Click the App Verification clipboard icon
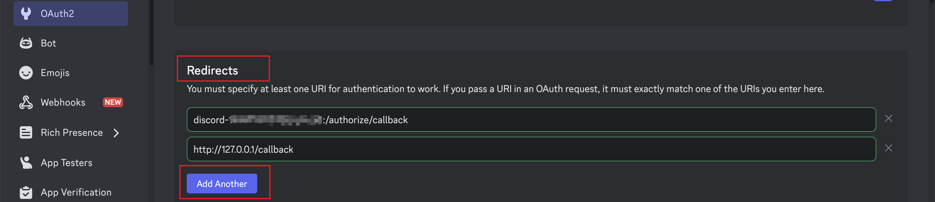Viewport: 935px width, 202px height. [x=25, y=192]
